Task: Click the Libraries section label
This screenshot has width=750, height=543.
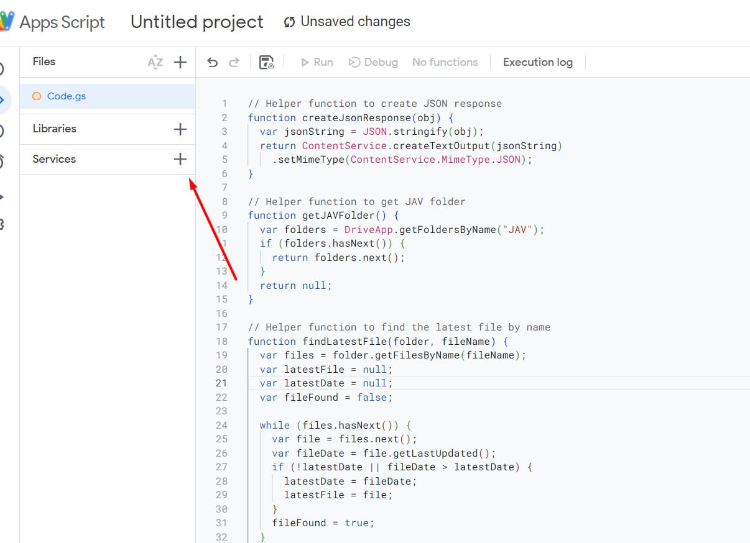Action: tap(55, 129)
